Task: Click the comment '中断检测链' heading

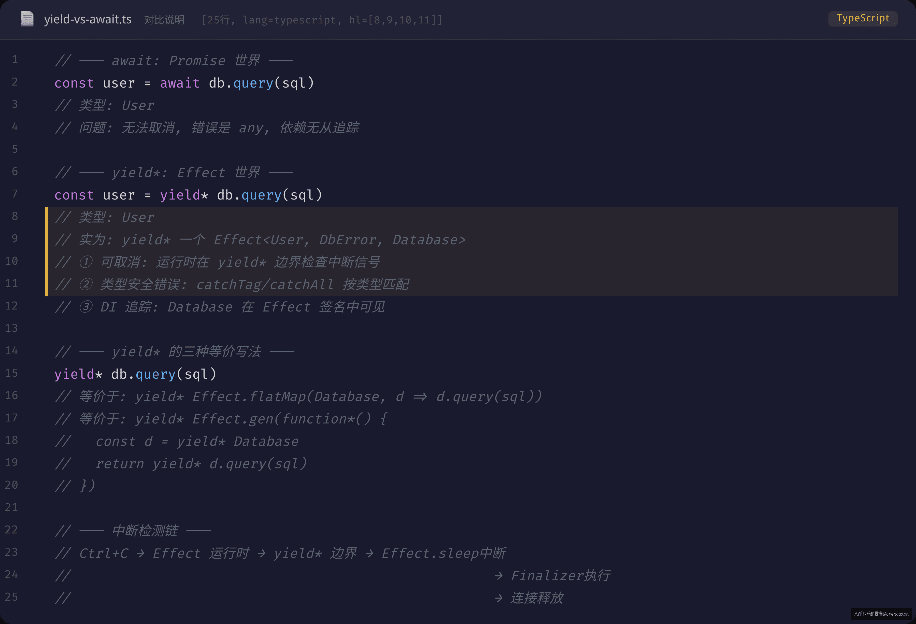Action: [x=133, y=531]
